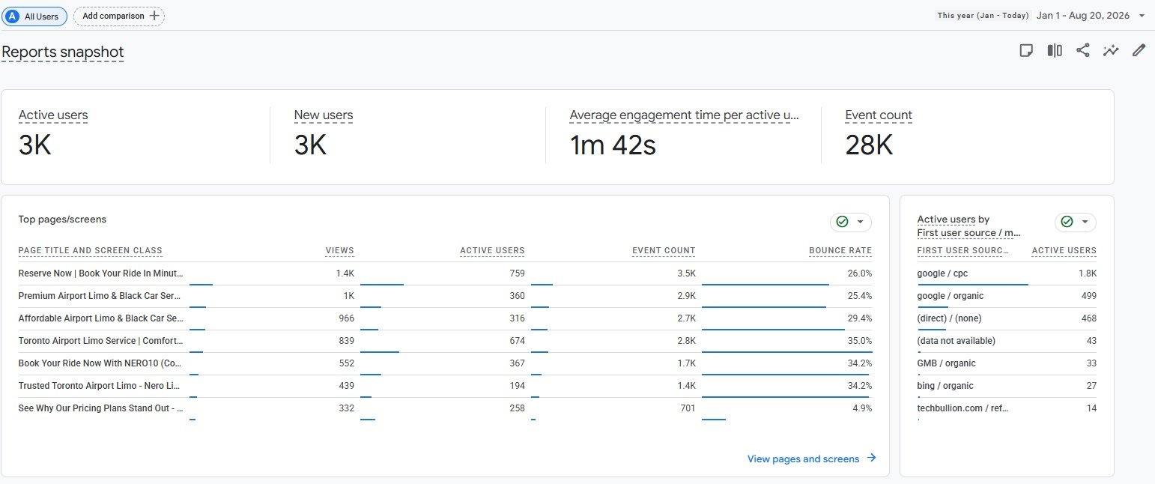Click the 1.4K views value
This screenshot has width=1155, height=484.
point(345,273)
